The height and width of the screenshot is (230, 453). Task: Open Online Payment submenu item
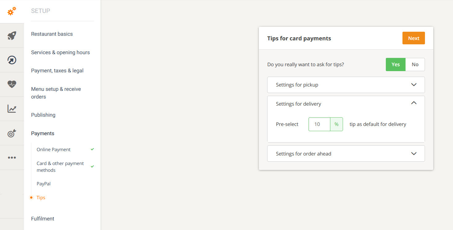[54, 150]
